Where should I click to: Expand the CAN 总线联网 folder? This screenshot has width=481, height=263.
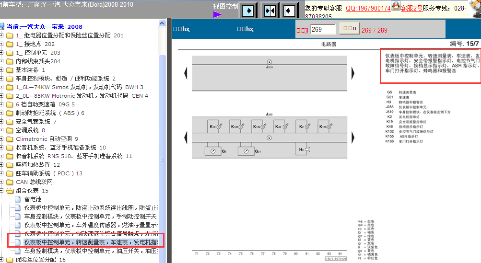click(1, 182)
